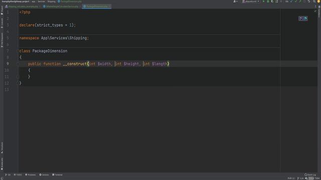Click the 'PackageDimension' class name on line 7
This screenshot has height=180, width=321.
click(50, 51)
